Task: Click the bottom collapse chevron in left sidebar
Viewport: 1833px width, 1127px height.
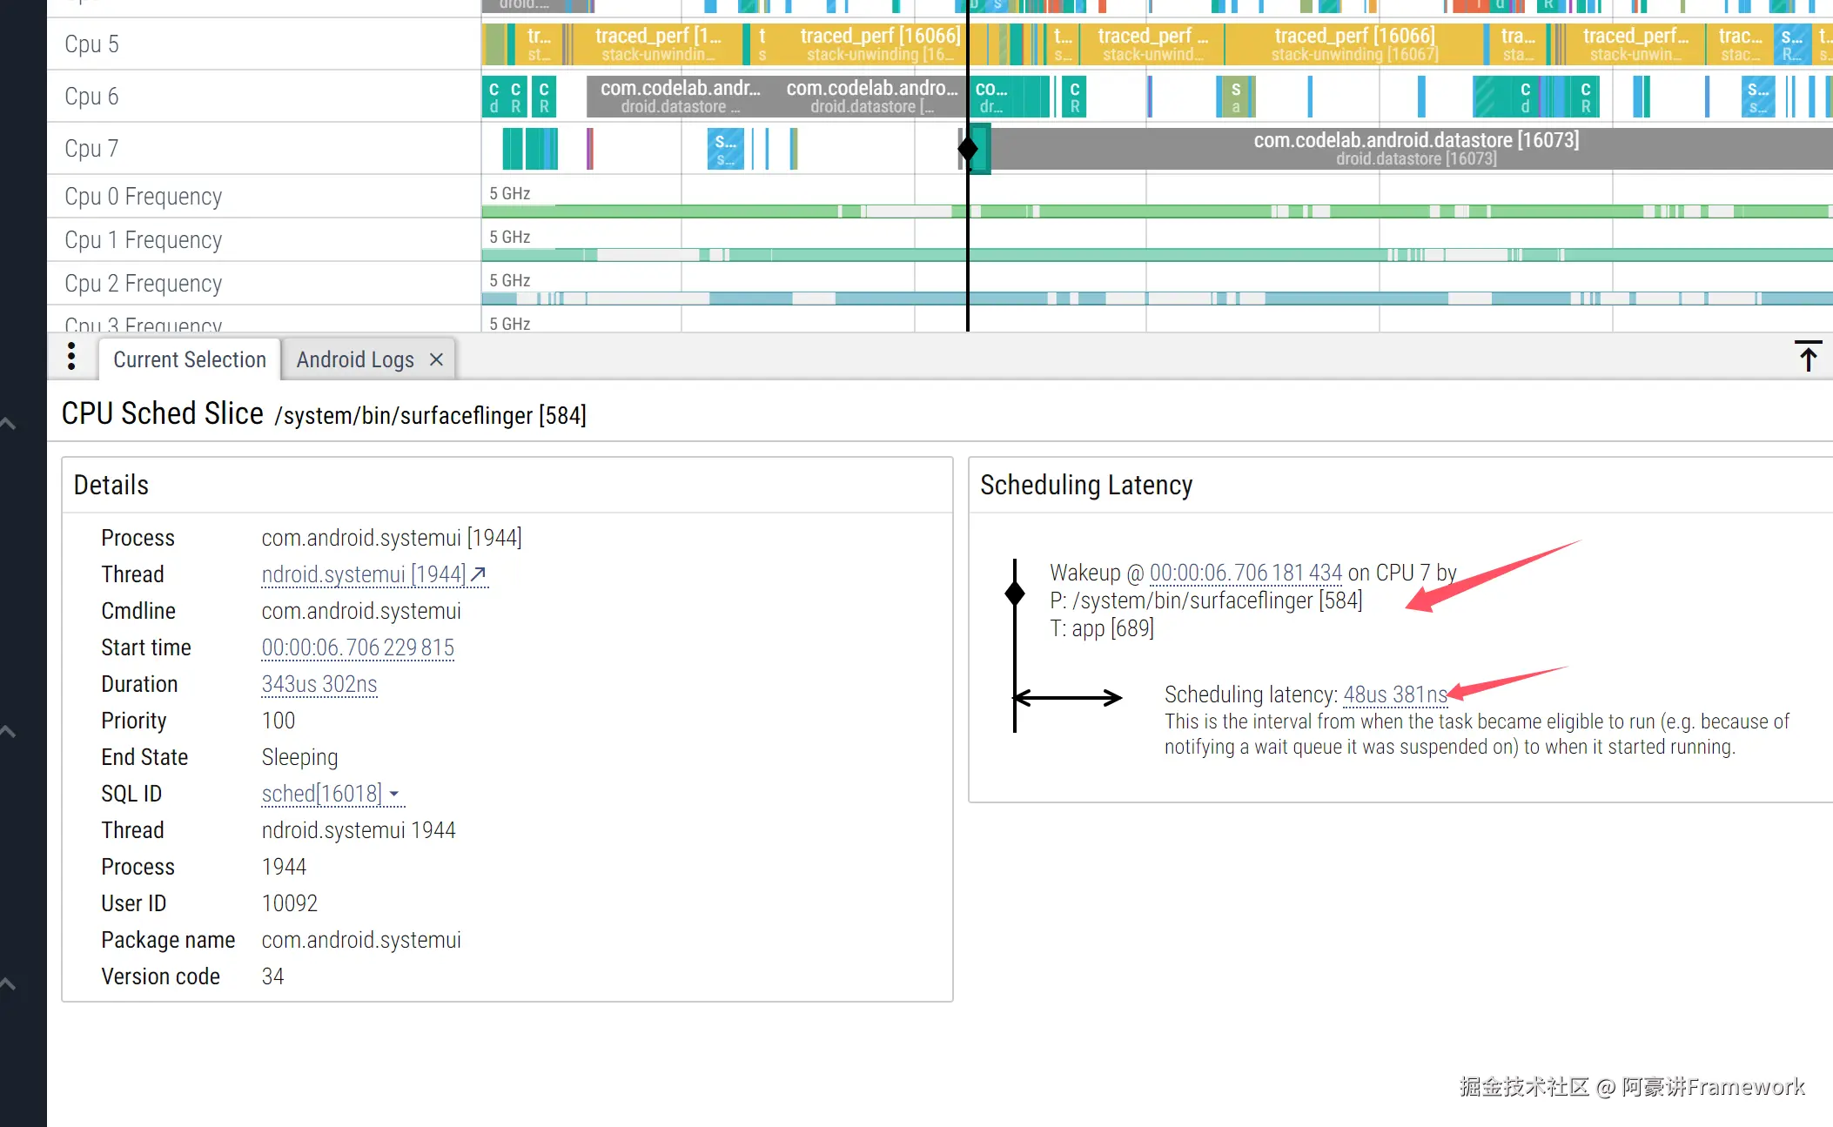Action: click(x=8, y=983)
